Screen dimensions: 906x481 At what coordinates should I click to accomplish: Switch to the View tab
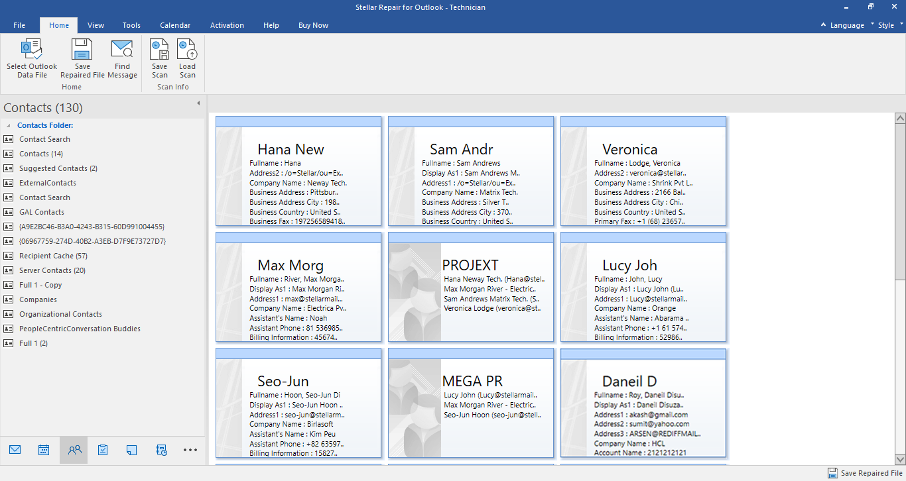tap(96, 25)
